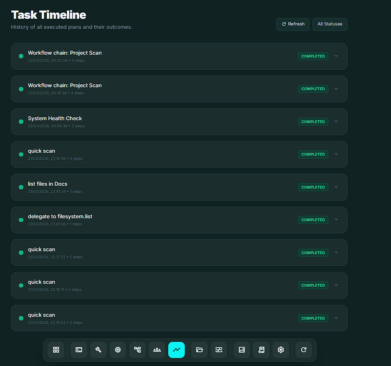Viewport: 391px width, 366px height.
Task: Expand the list files in Docs entry
Action: pos(336,187)
